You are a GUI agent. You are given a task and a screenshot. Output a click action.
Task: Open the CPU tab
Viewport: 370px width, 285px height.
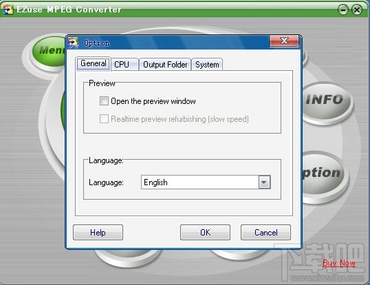click(124, 65)
